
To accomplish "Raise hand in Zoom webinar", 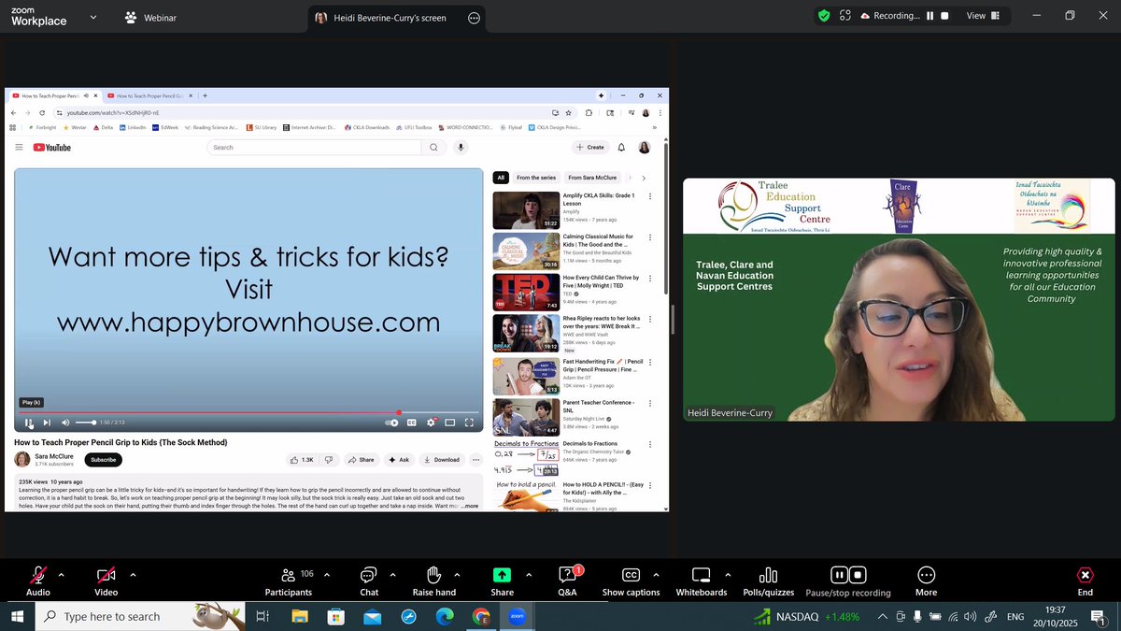I will 434,581.
